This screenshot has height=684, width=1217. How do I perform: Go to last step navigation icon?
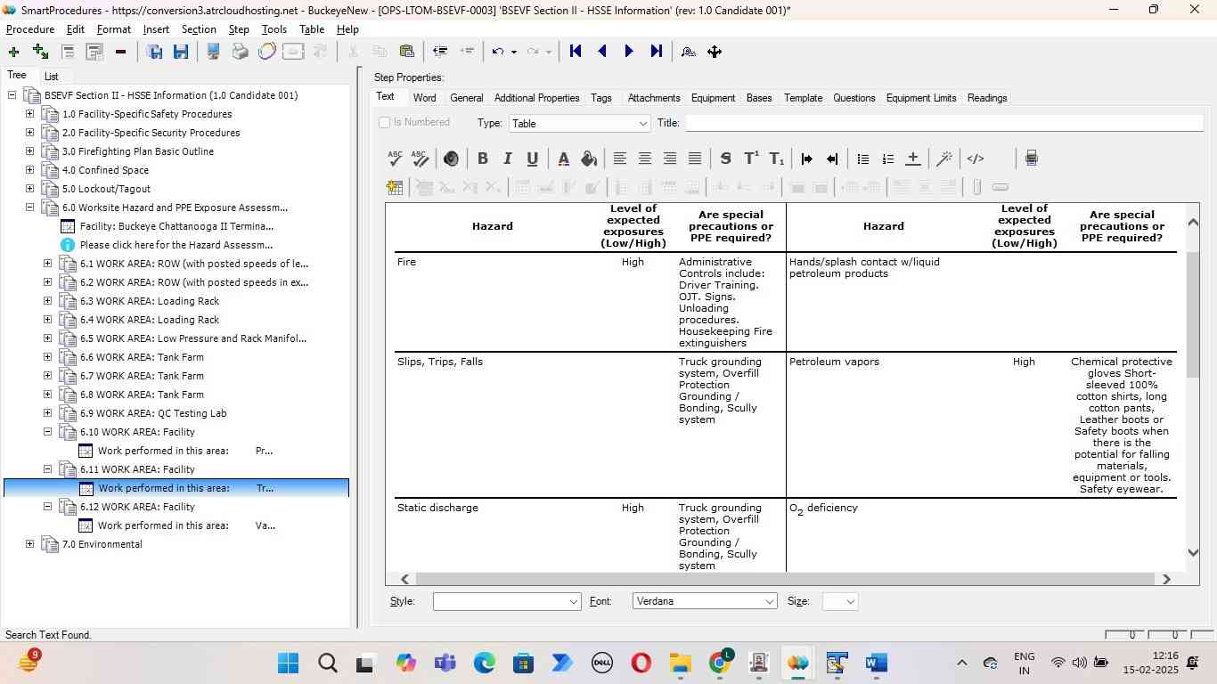pos(657,52)
